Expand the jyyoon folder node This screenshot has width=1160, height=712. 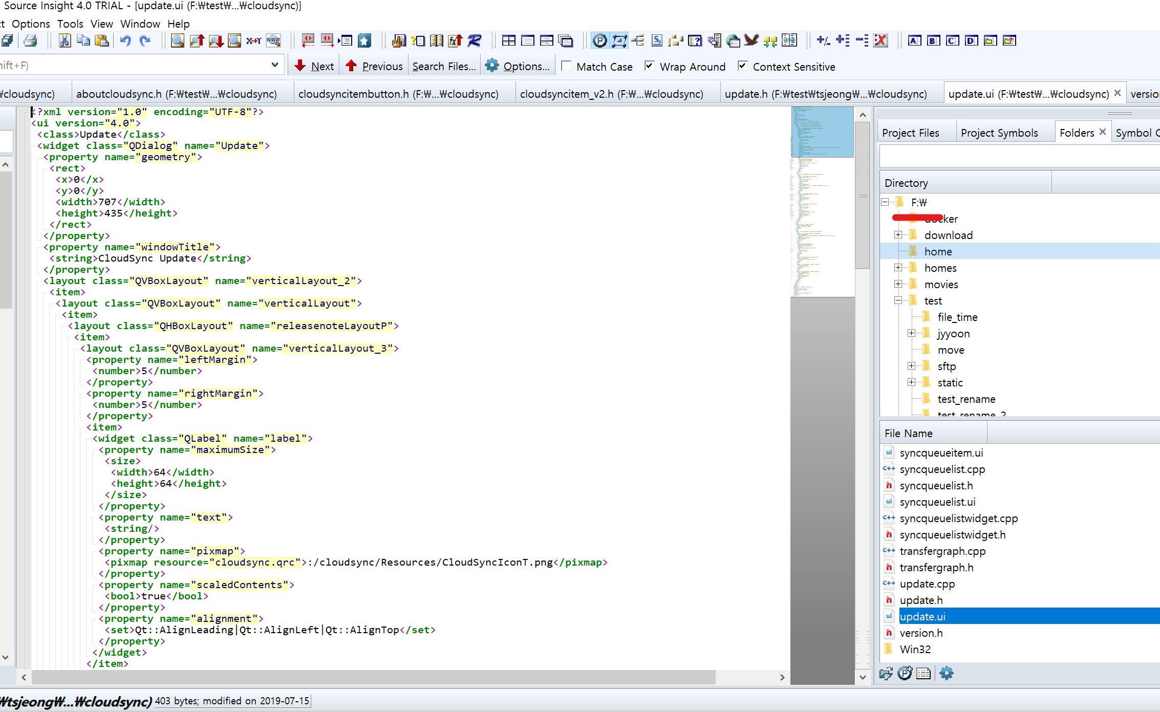click(911, 333)
